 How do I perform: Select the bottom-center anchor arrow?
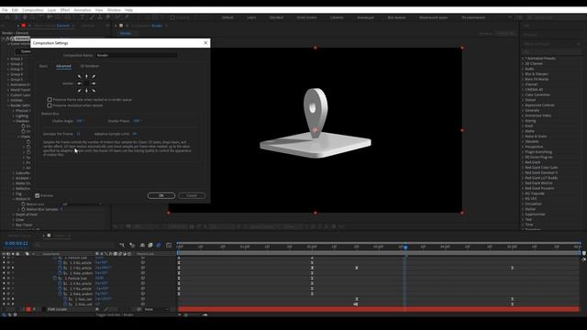pyautogui.click(x=86, y=91)
